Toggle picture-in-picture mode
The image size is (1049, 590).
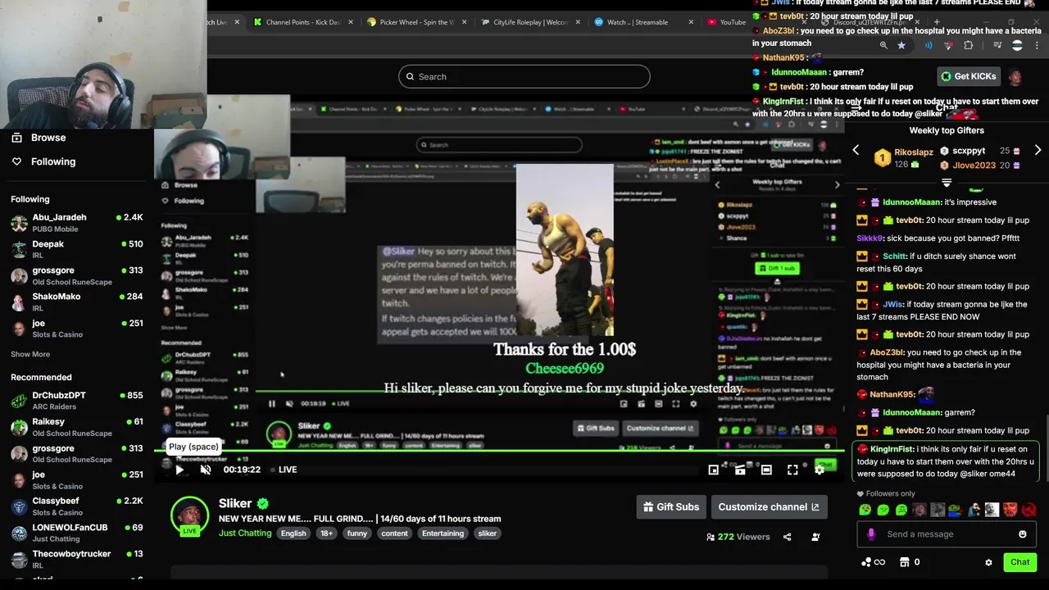[713, 470]
